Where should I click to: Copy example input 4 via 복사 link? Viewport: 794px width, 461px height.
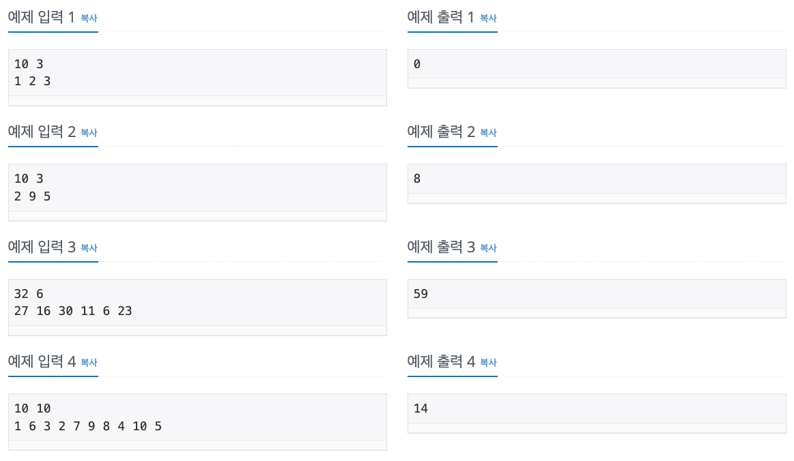89,362
